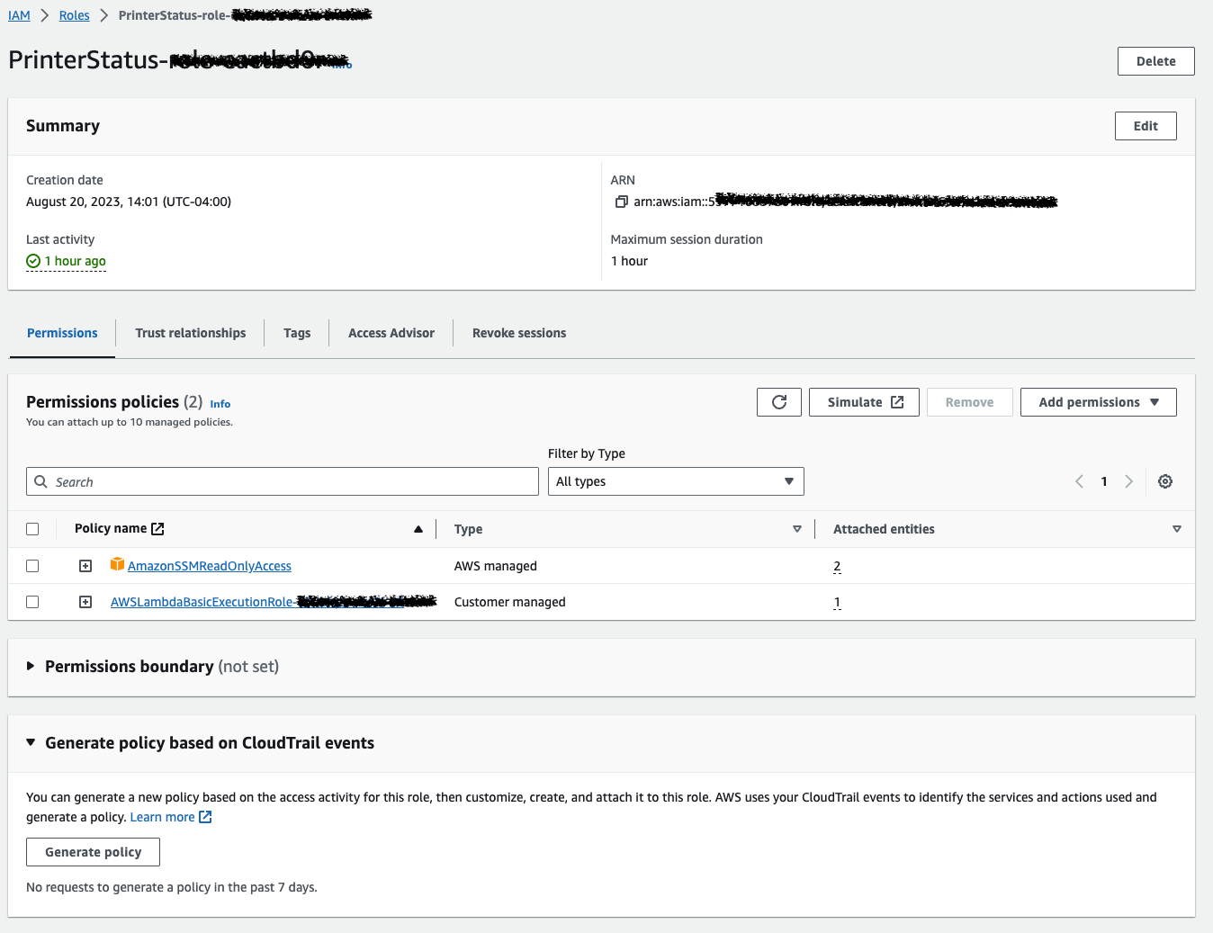Expand the Permissions boundary section
This screenshot has height=933, width=1213.
point(31,666)
